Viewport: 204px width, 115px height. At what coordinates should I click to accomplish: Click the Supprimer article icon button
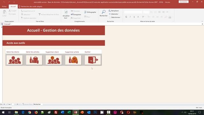[x=73, y=60]
